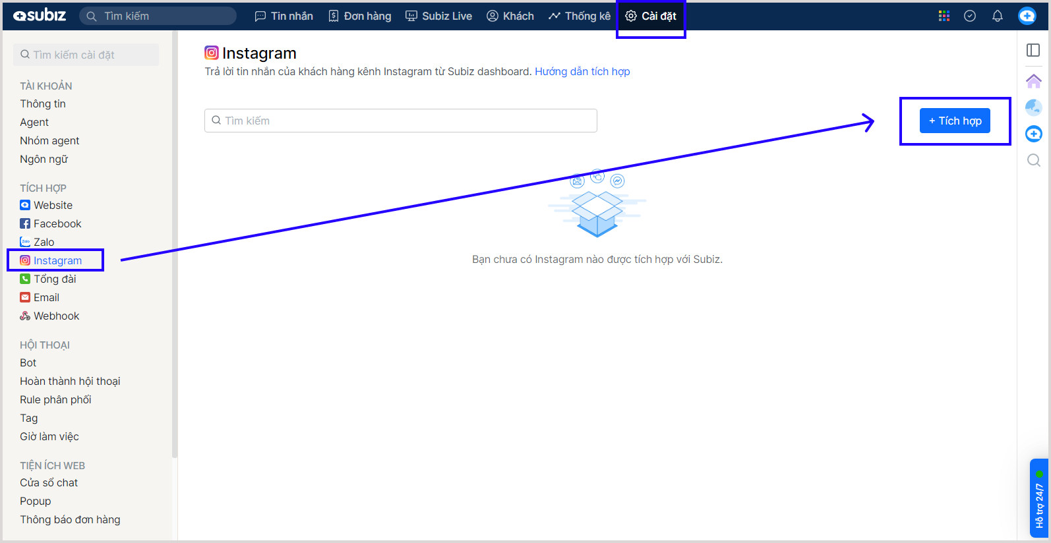This screenshot has height=543, width=1051.
Task: Open the Hướng dẫn tích hợp link
Action: click(x=582, y=71)
